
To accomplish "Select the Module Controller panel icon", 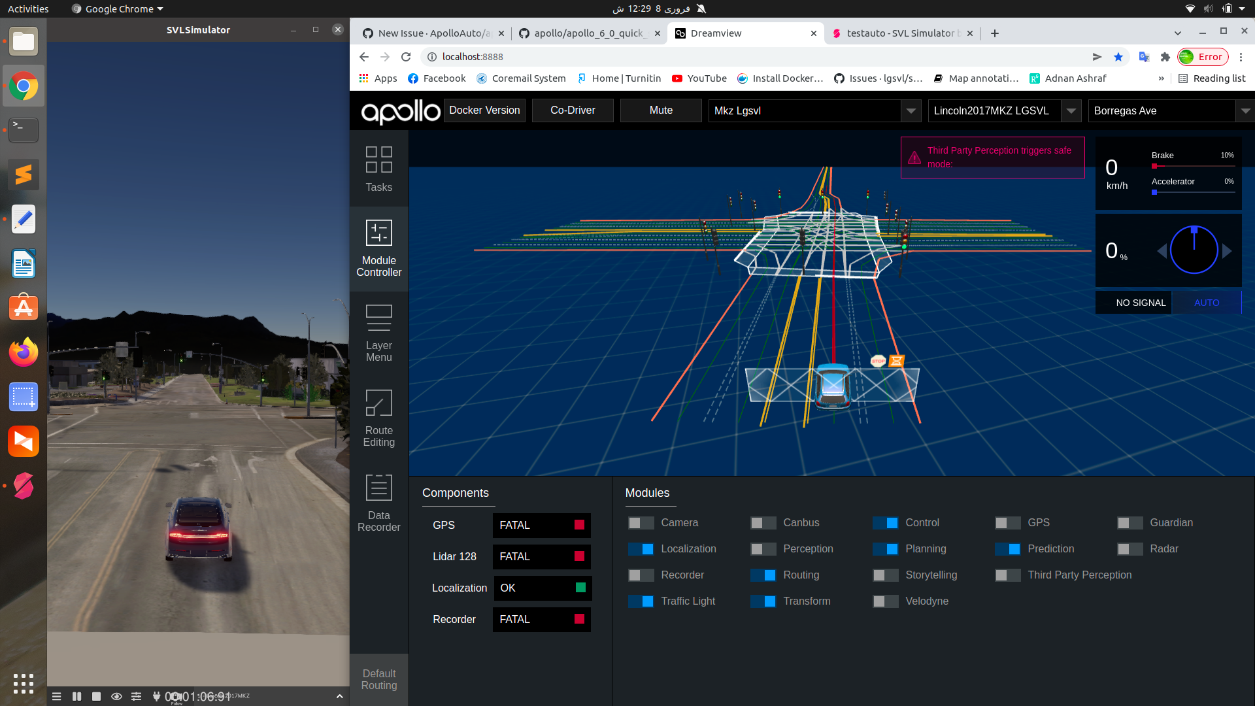I will (x=378, y=248).
